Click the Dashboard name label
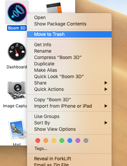This screenshot has height=166, width=127. click(x=17, y=67)
